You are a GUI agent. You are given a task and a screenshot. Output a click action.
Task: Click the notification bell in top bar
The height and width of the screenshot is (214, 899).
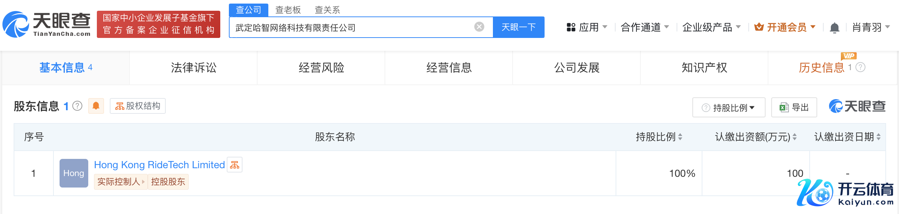click(834, 28)
